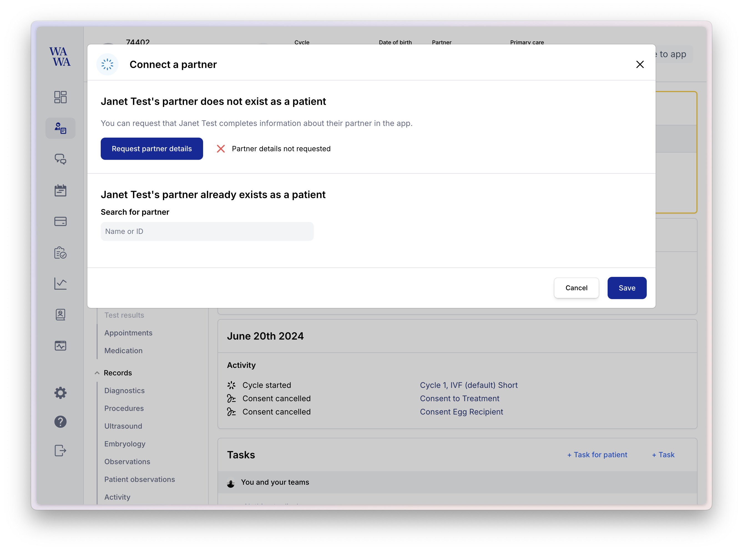Open the calendar icon in sidebar
Screen dimensions: 743x551
click(x=60, y=190)
